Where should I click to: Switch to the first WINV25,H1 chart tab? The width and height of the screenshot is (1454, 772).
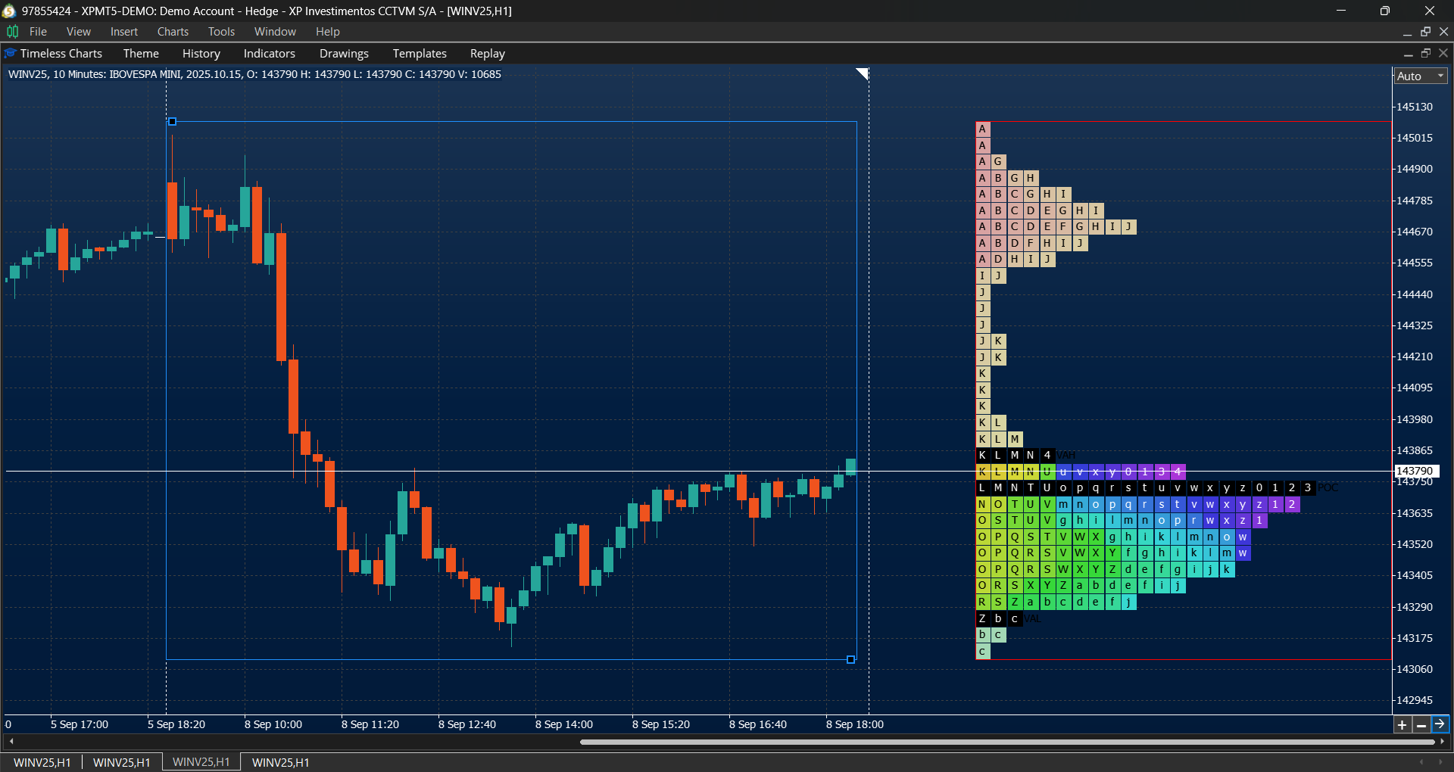click(42, 761)
